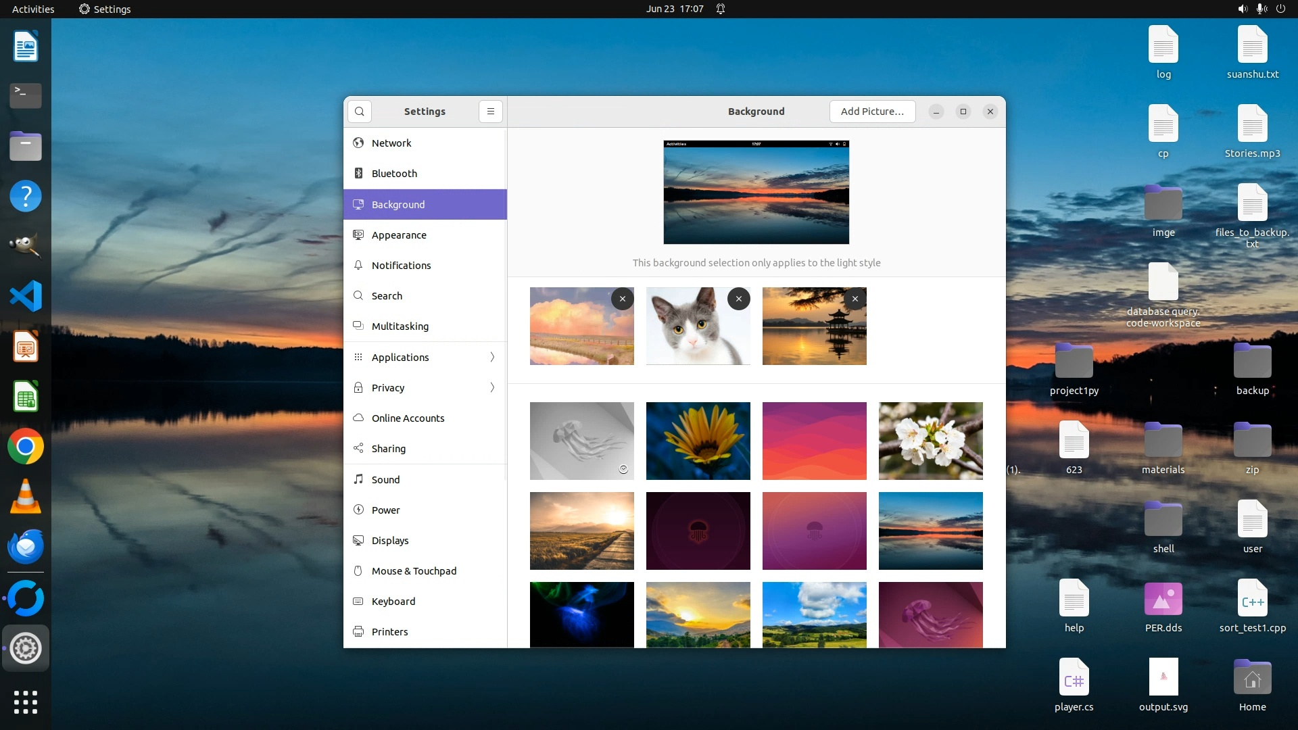The height and width of the screenshot is (730, 1298).
Task: Remove the pagoda sunset wallpaper with its X
Action: [855, 299]
